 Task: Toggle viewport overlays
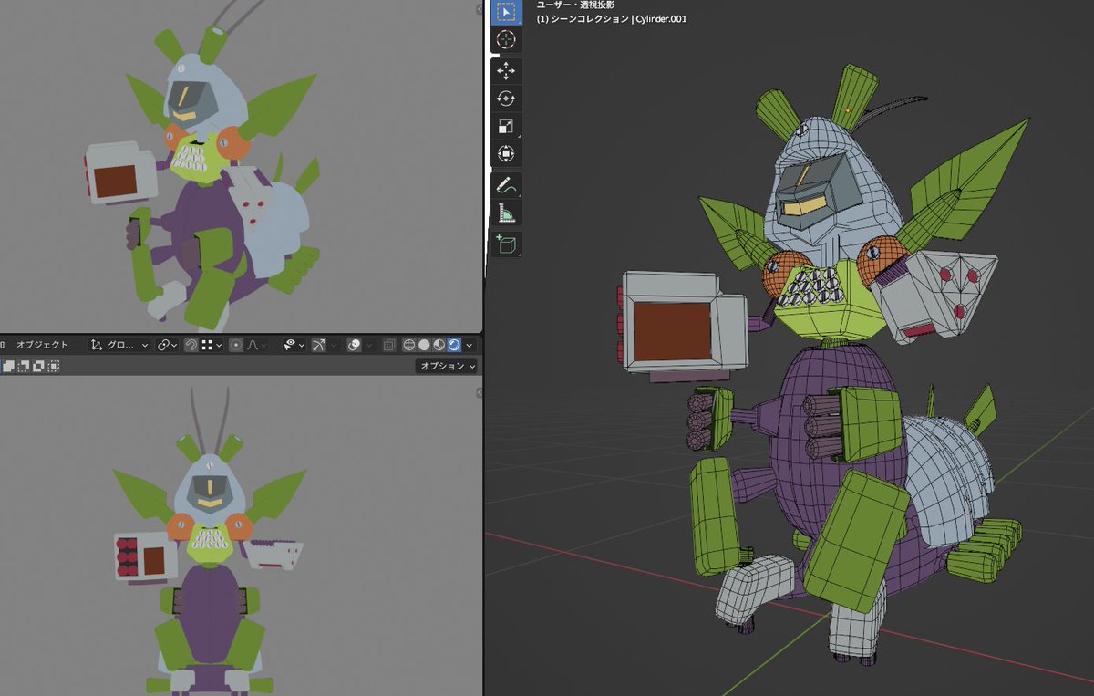pyautogui.click(x=356, y=345)
